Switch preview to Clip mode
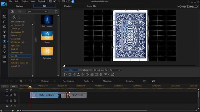 (71, 70)
